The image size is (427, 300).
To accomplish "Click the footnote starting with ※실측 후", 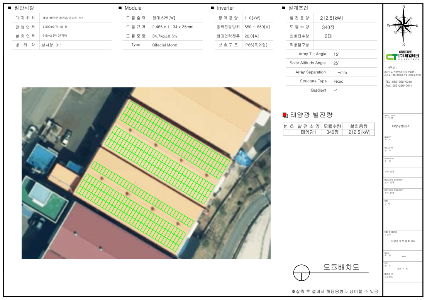I will [335, 291].
